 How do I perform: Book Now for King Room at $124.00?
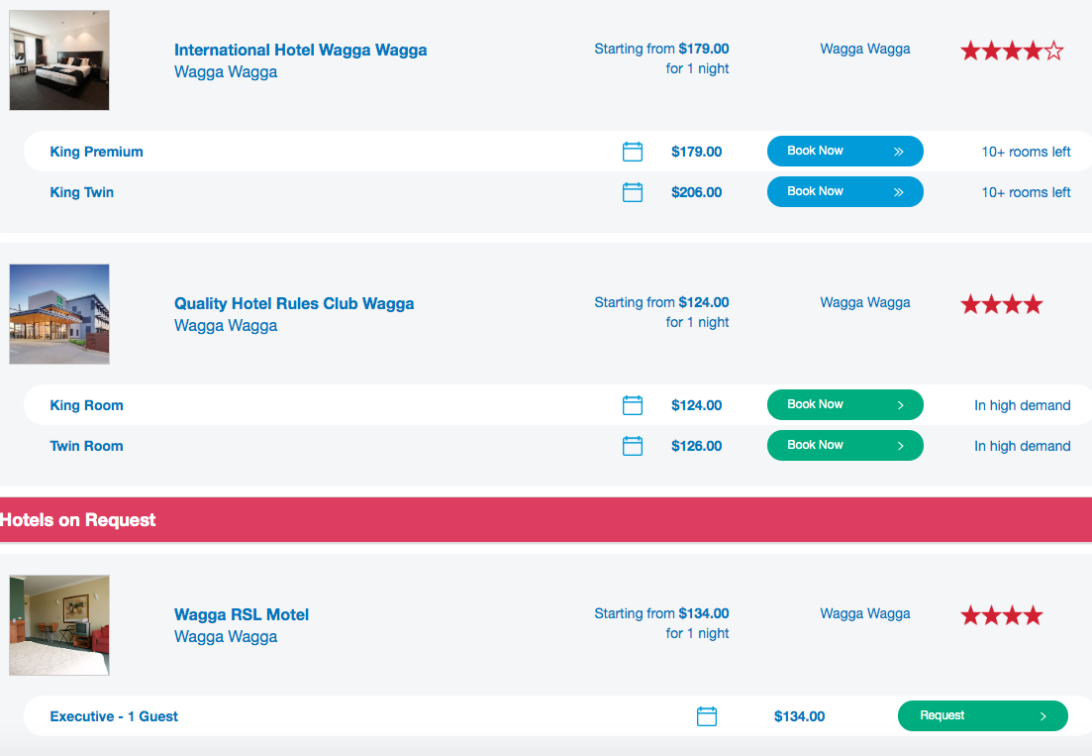click(x=844, y=405)
